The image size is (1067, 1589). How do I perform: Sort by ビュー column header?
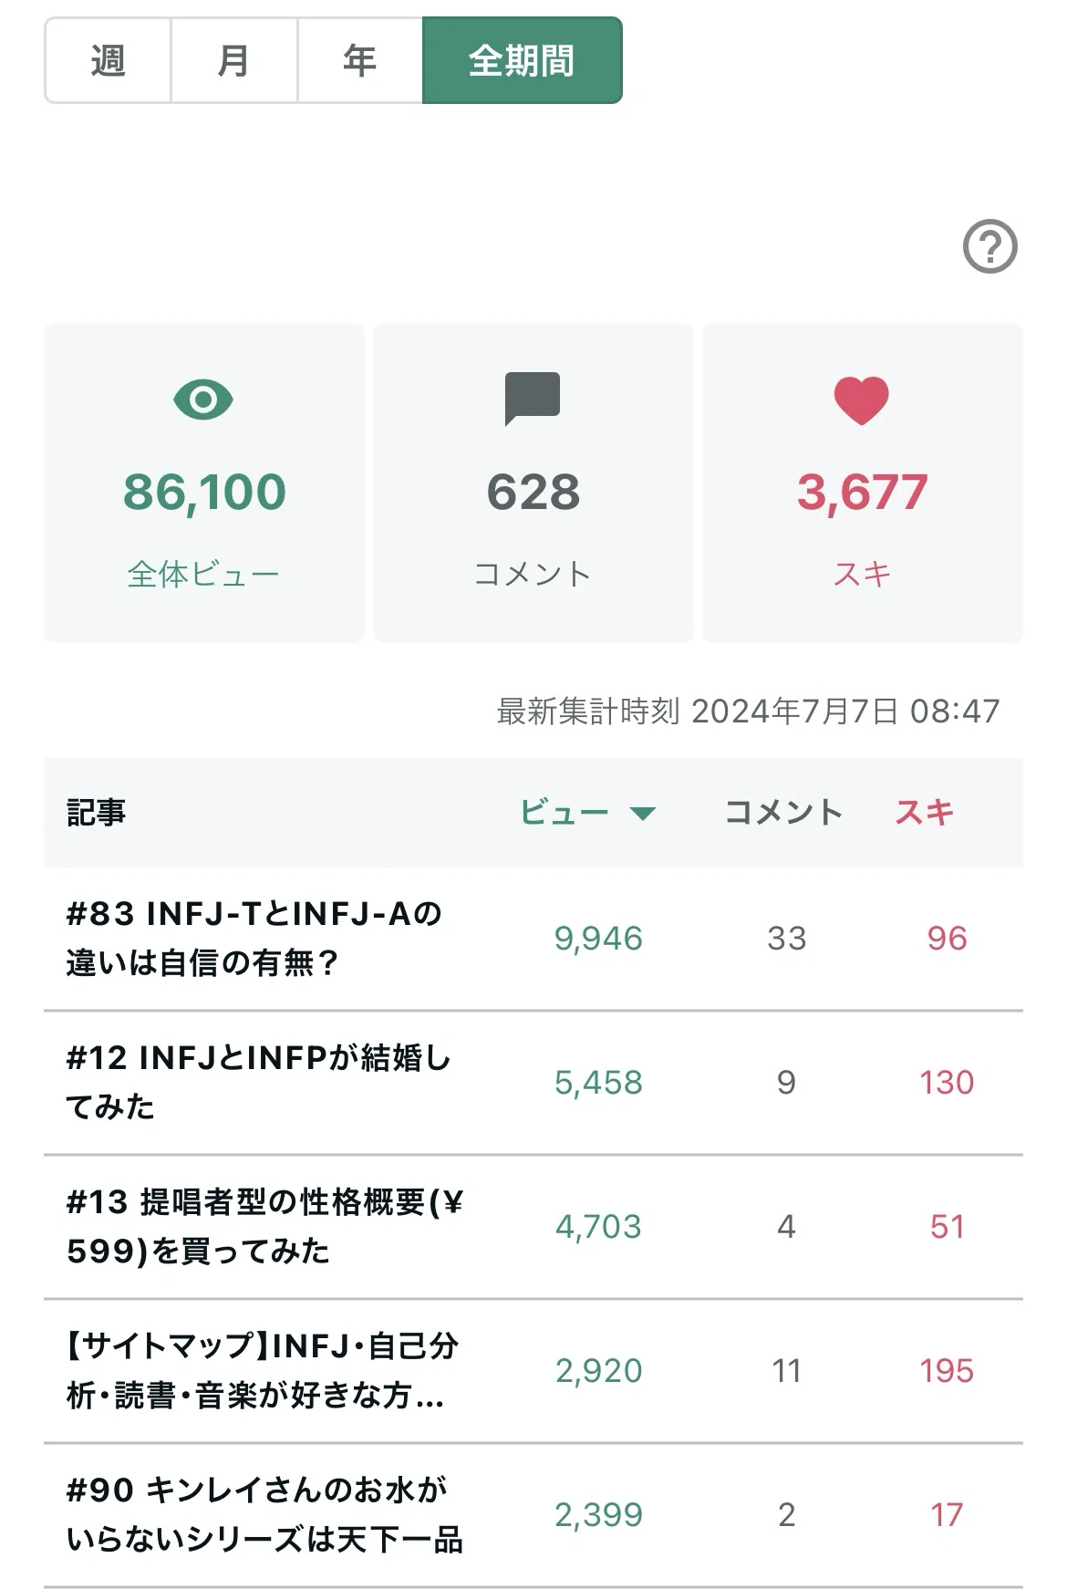pos(565,812)
